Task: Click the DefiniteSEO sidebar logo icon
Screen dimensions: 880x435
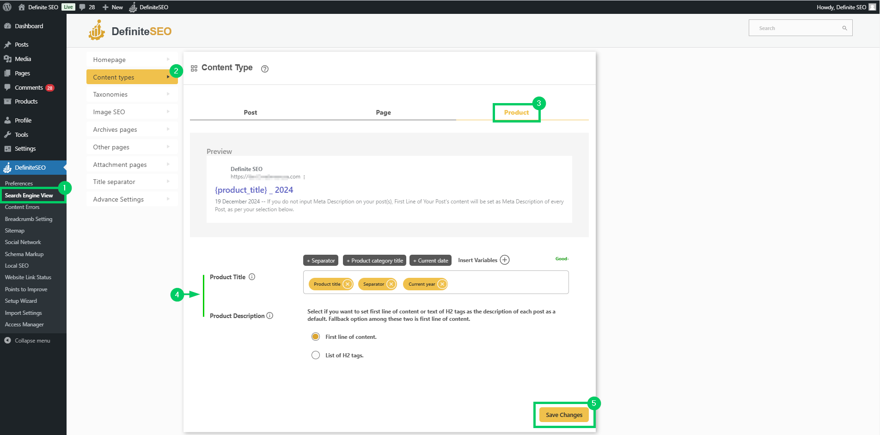Action: point(7,167)
